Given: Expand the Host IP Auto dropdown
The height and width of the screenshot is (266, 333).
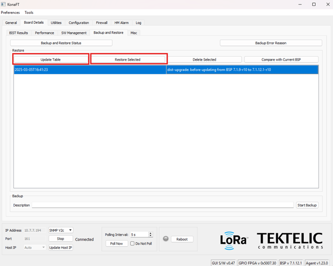Looking at the screenshot, I should click(x=35, y=247).
